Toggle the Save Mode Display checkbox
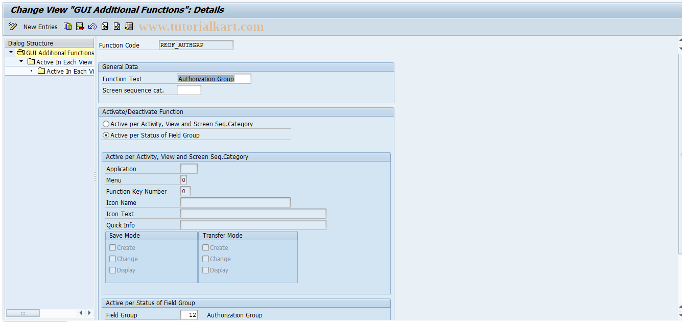 (x=112, y=270)
